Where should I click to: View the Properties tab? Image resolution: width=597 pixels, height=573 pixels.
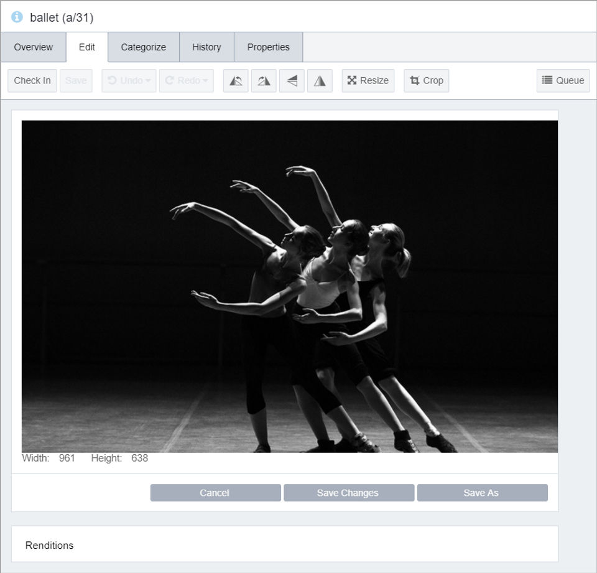tap(269, 47)
